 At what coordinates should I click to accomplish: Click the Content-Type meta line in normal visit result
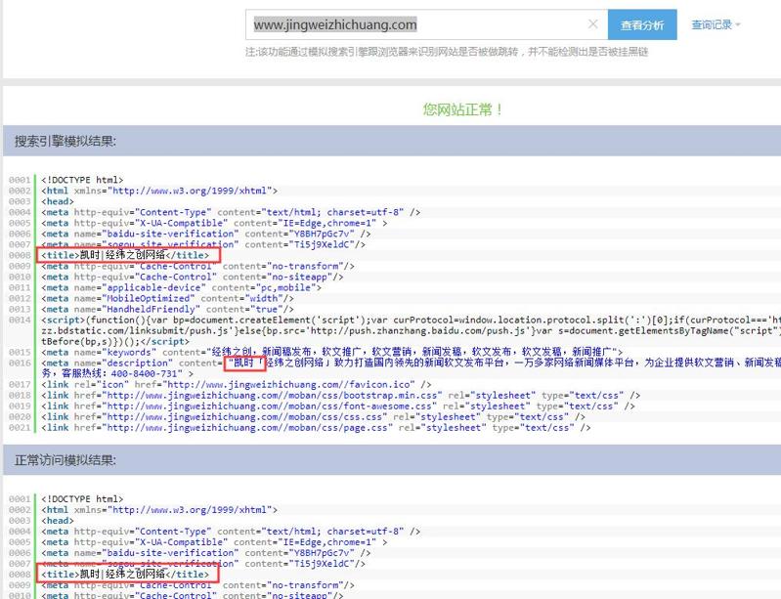[231, 532]
